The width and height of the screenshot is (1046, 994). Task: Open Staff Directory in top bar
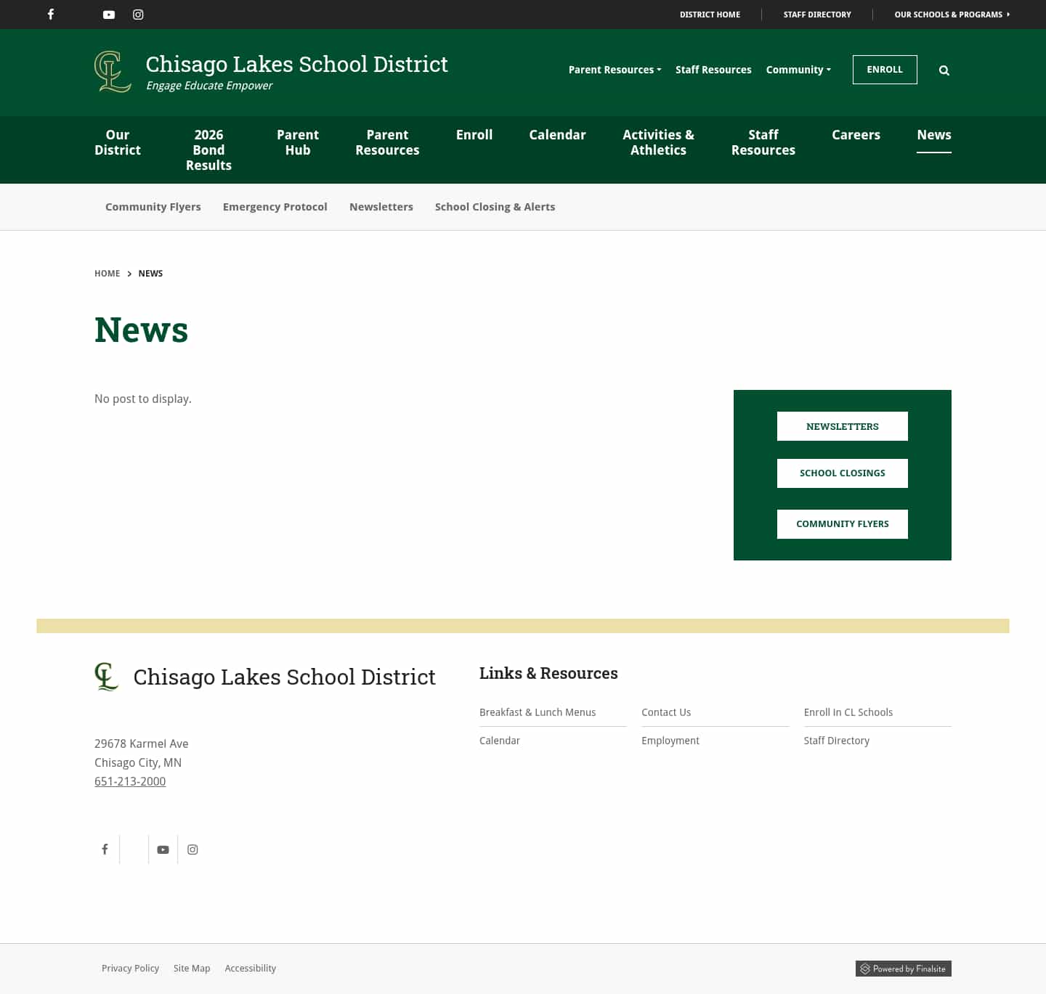(817, 15)
